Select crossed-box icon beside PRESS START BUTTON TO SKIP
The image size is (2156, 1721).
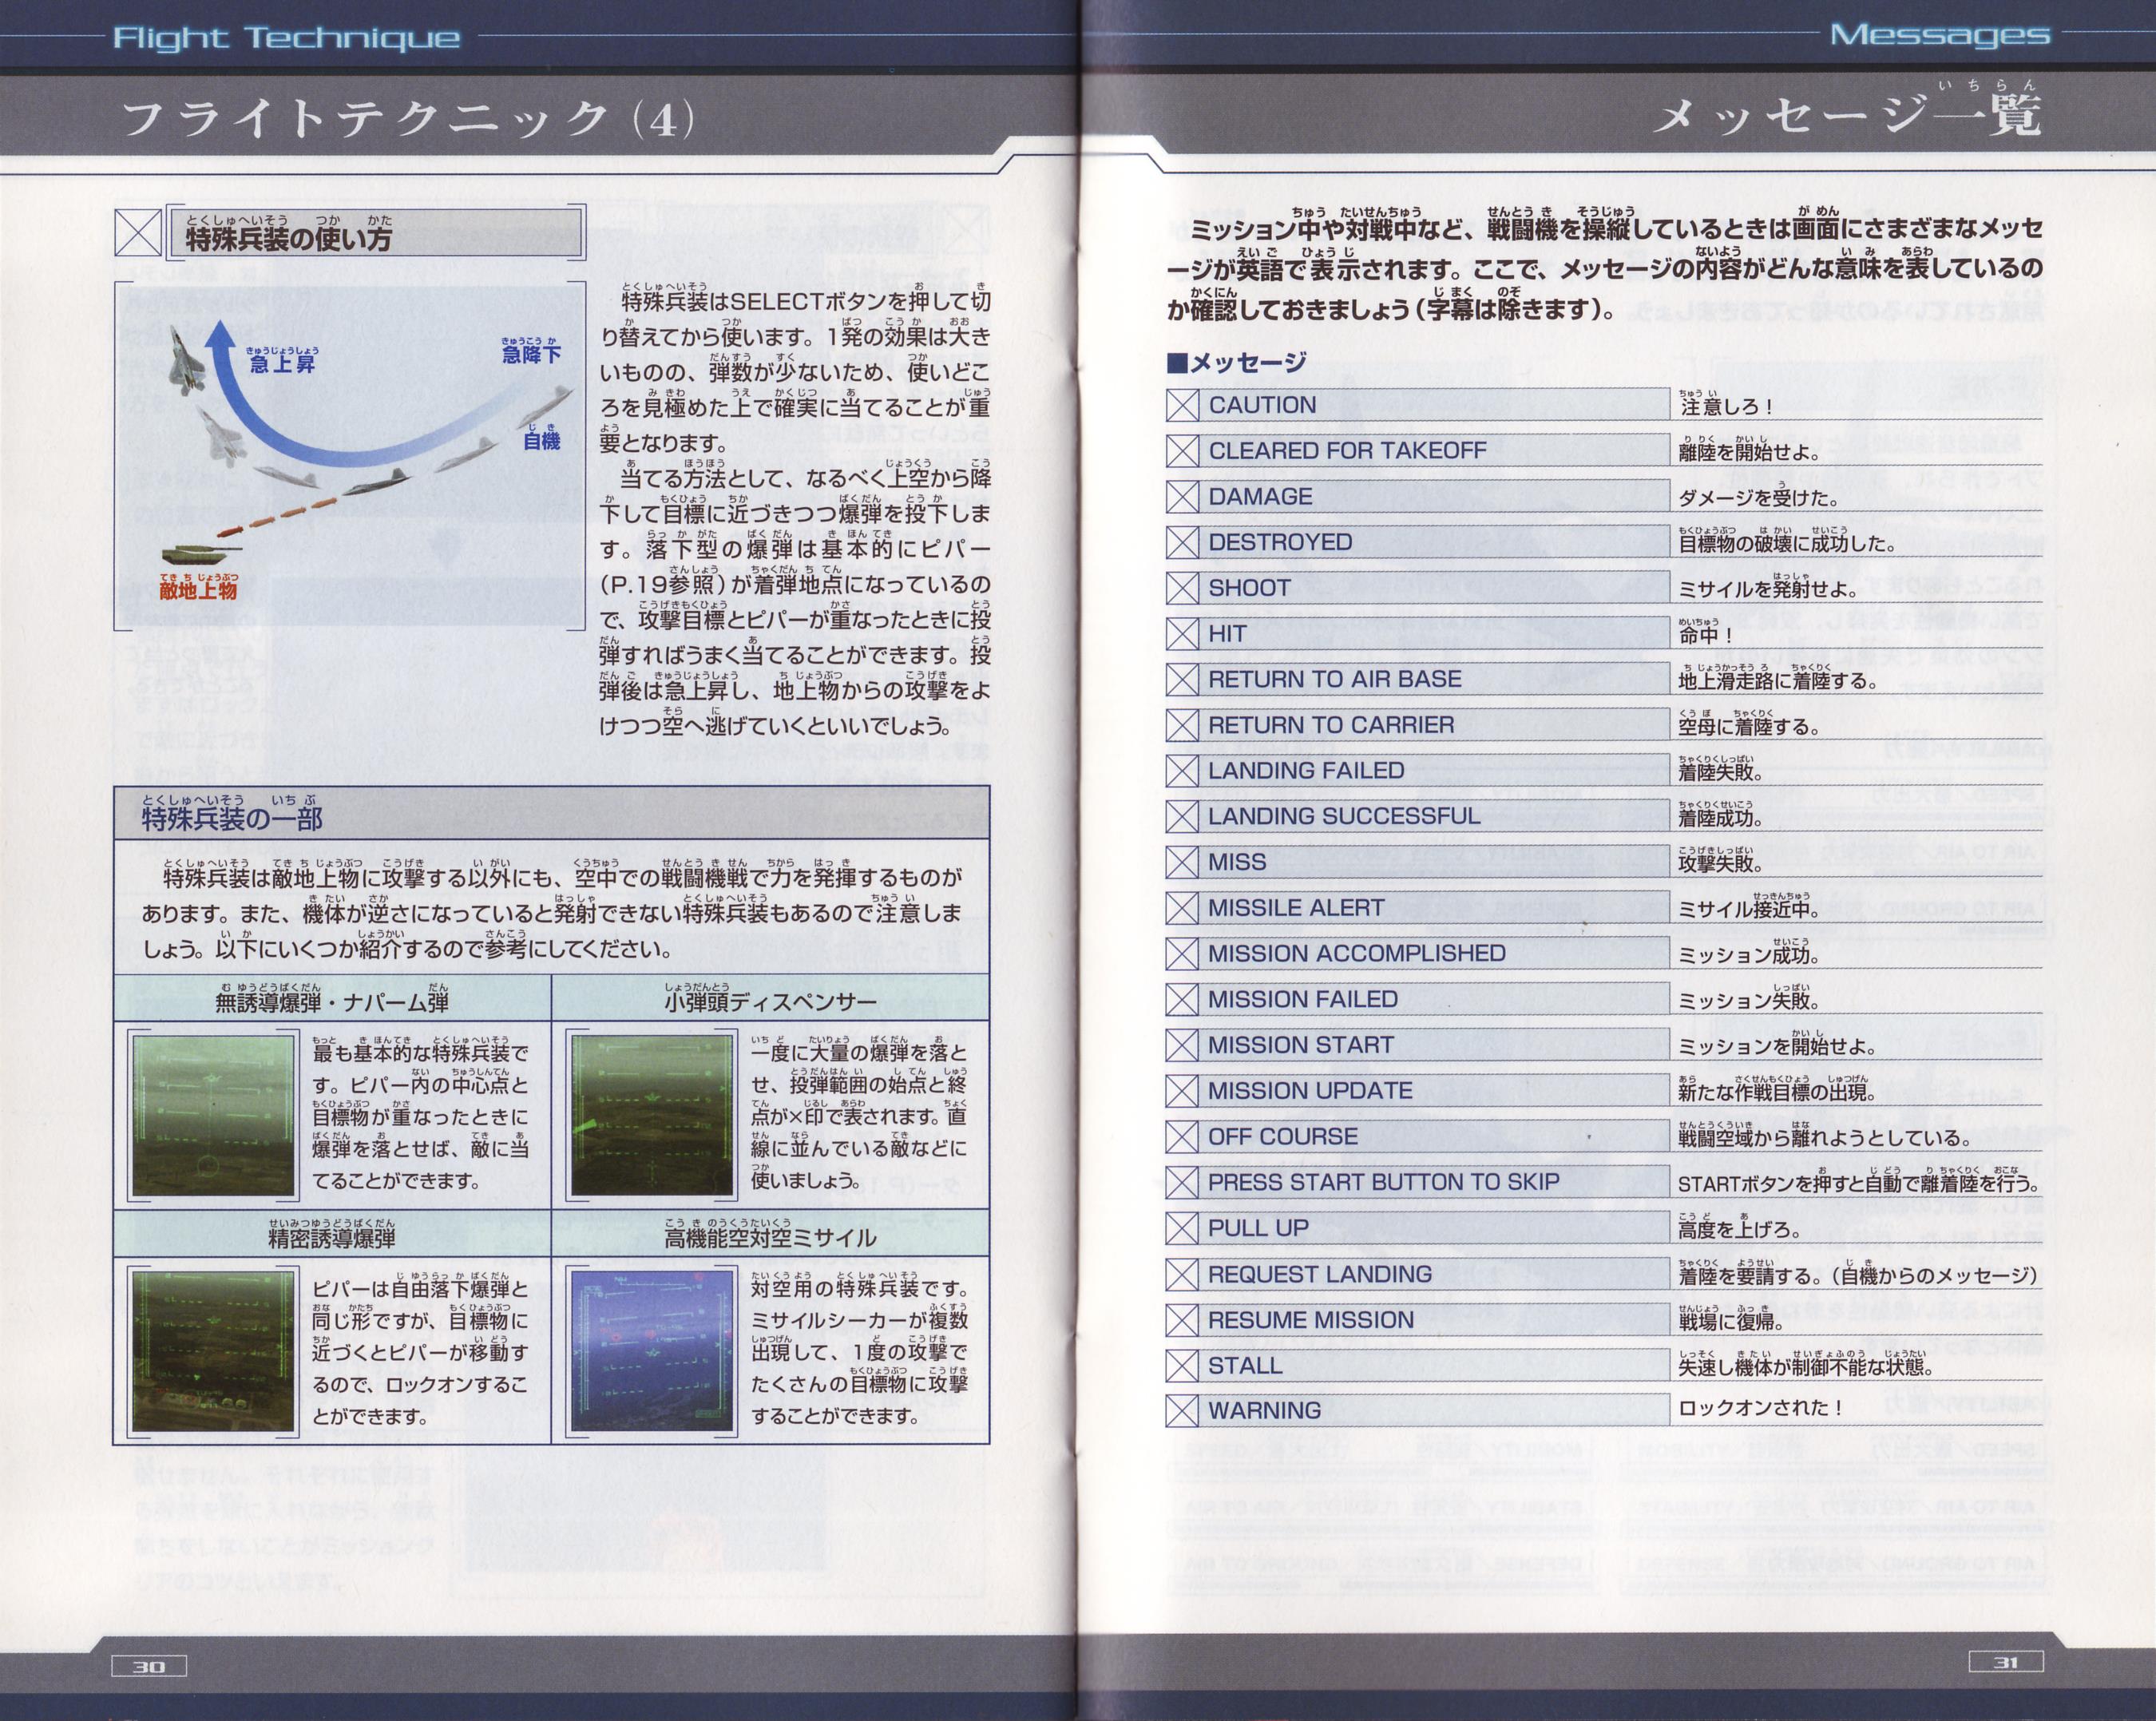[x=1182, y=1182]
